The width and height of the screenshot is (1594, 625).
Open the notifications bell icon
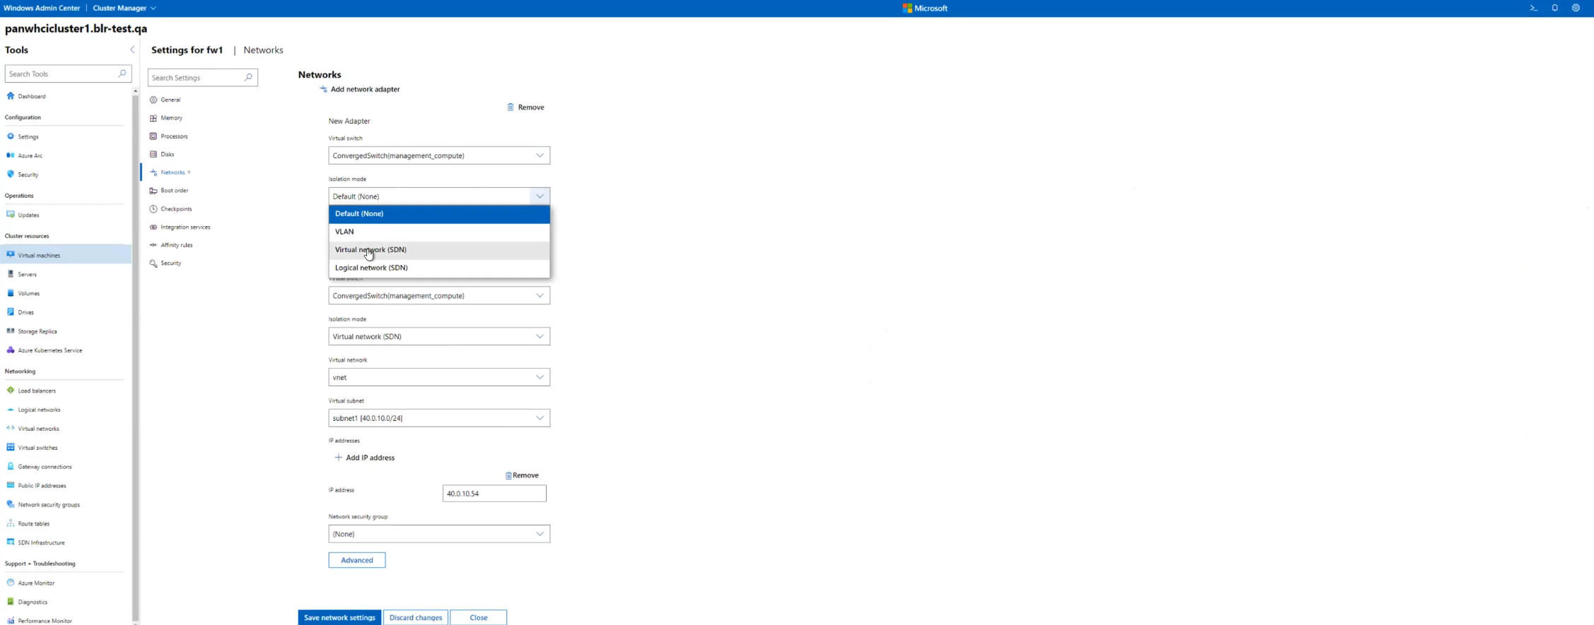(x=1554, y=8)
